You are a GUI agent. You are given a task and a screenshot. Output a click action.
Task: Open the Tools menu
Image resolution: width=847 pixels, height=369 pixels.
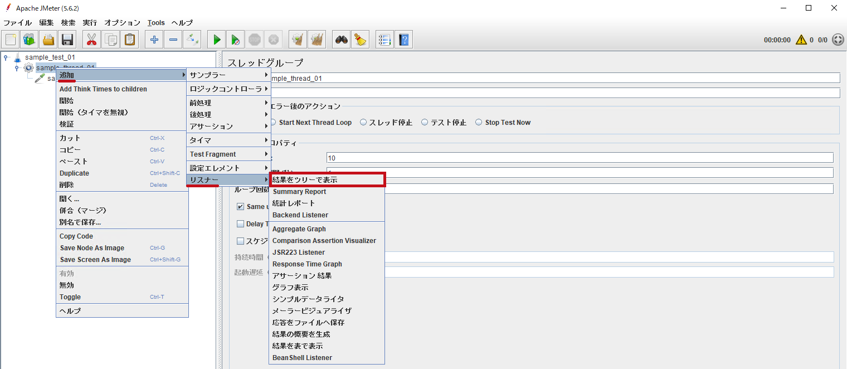pyautogui.click(x=156, y=23)
